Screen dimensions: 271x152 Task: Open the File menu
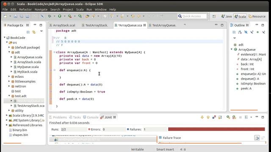(x=5, y=9)
